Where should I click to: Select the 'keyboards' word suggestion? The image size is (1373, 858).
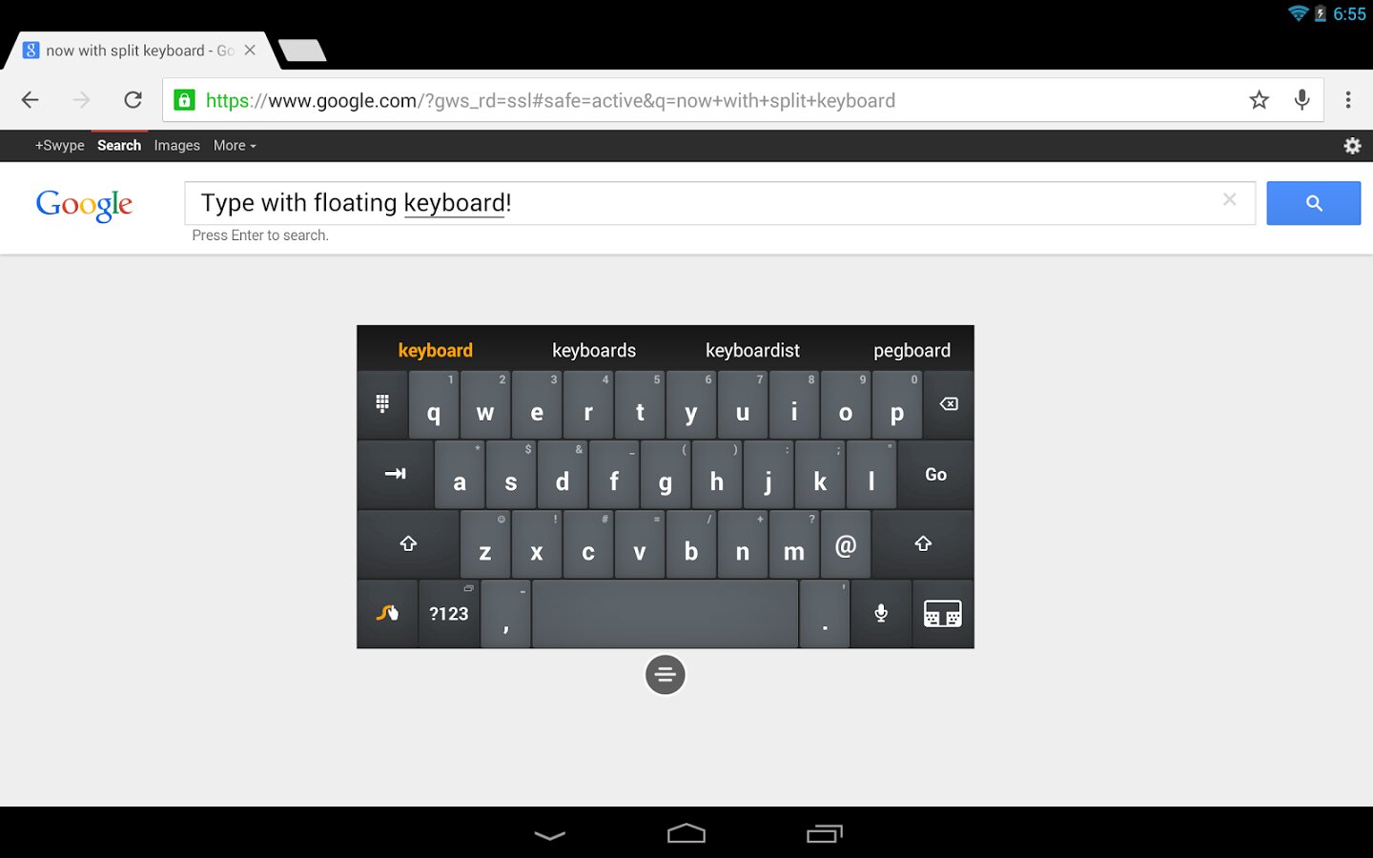[x=594, y=350]
